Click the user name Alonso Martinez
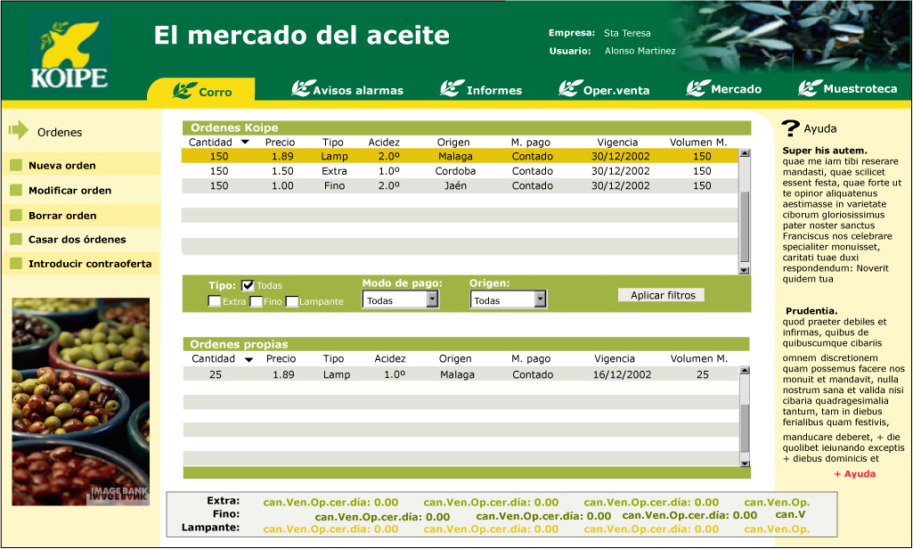This screenshot has width=913, height=549. tap(640, 51)
